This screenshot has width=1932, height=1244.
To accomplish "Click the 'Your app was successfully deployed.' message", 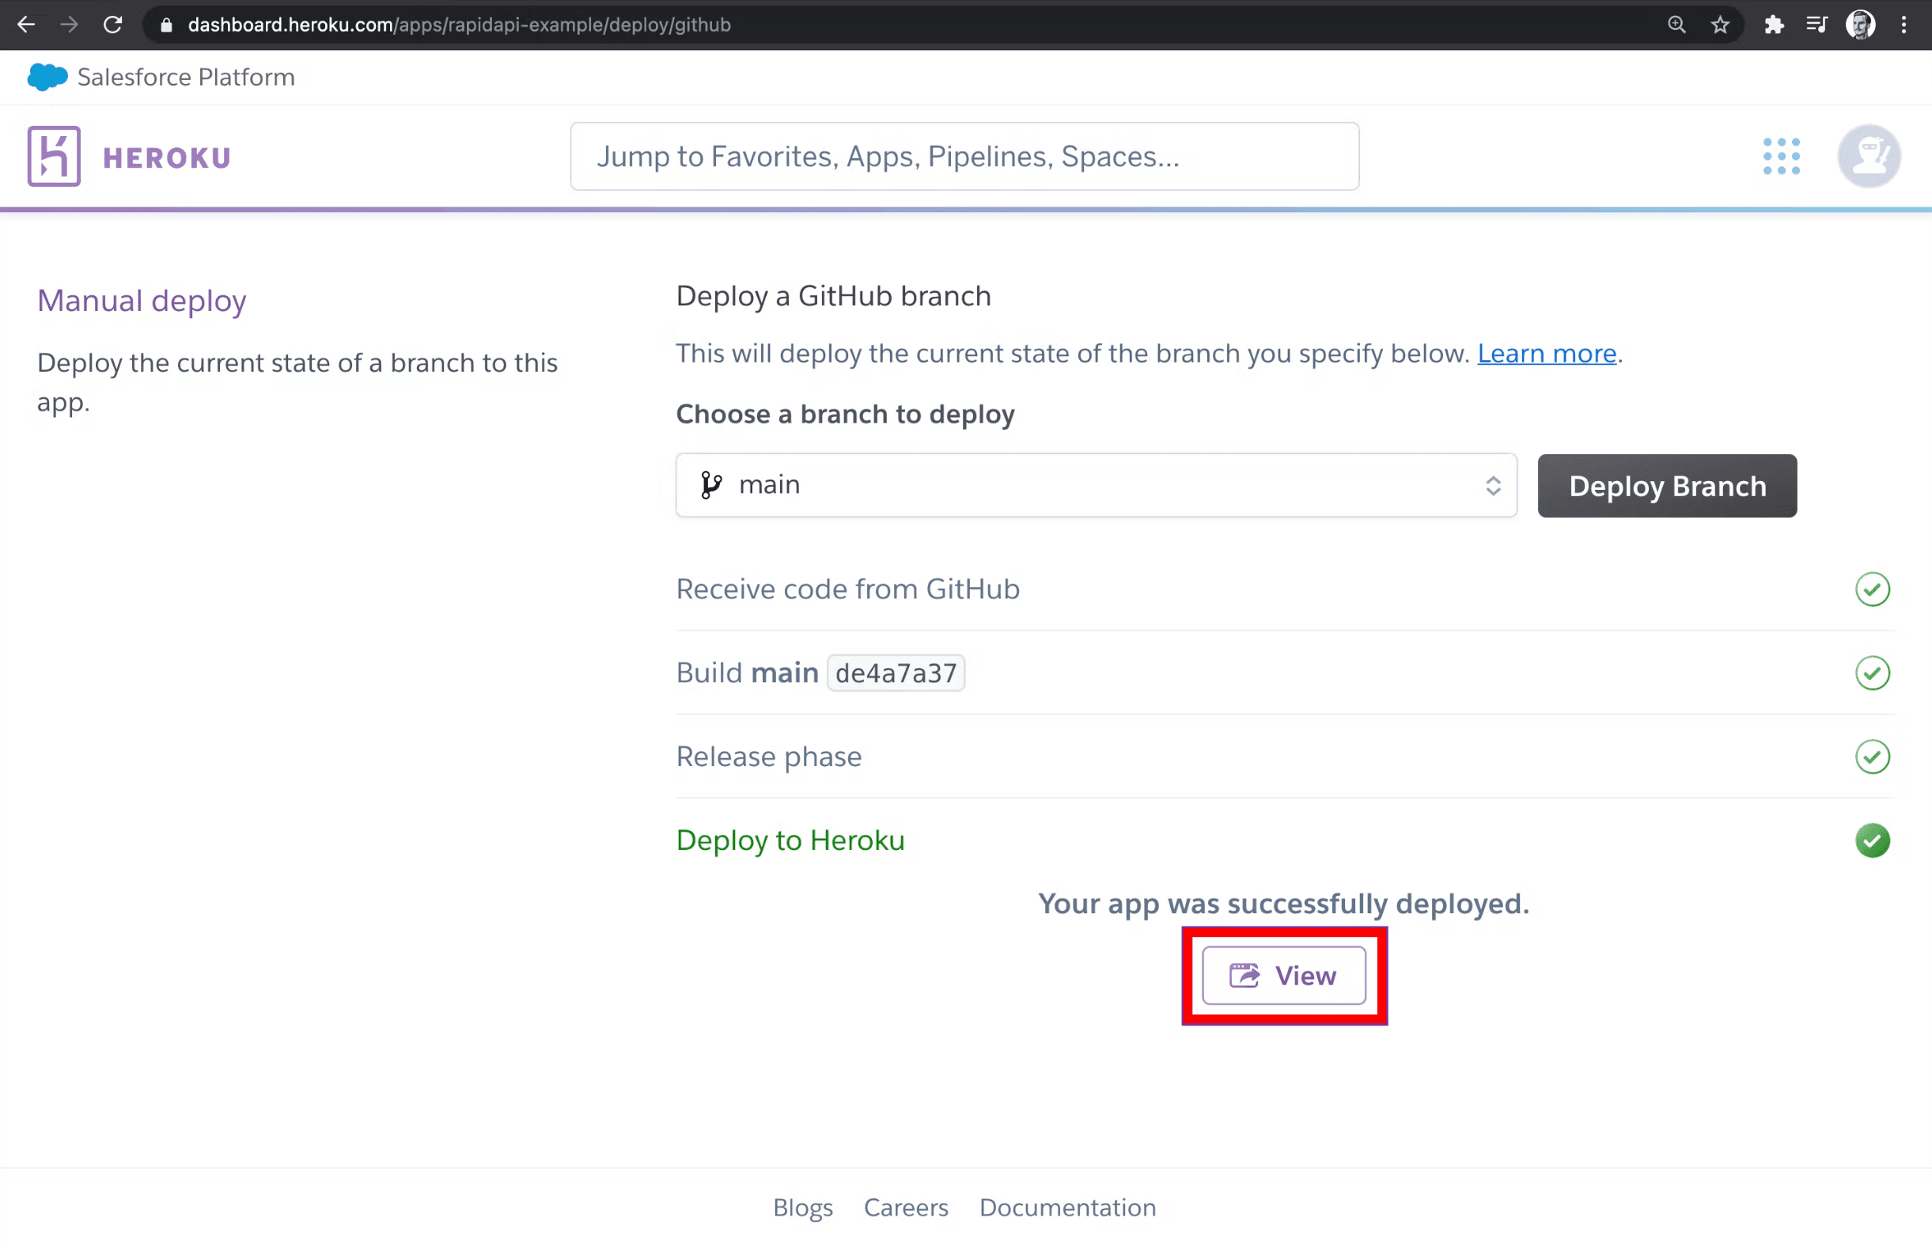I will (x=1283, y=903).
